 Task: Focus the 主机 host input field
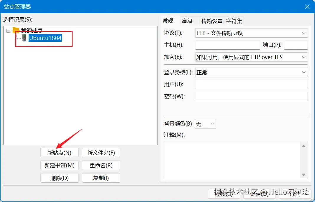[x=227, y=45]
